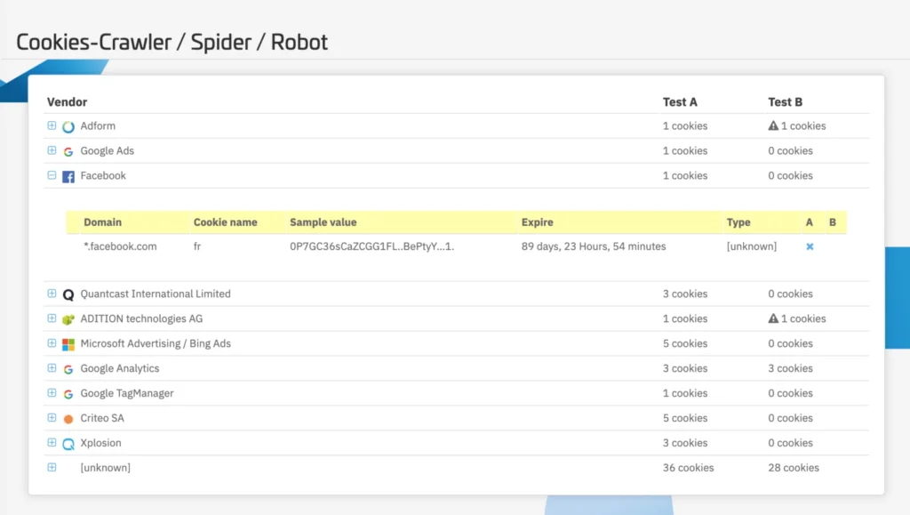
Task: Expand Quantcast International Limited row
Action: coord(52,294)
